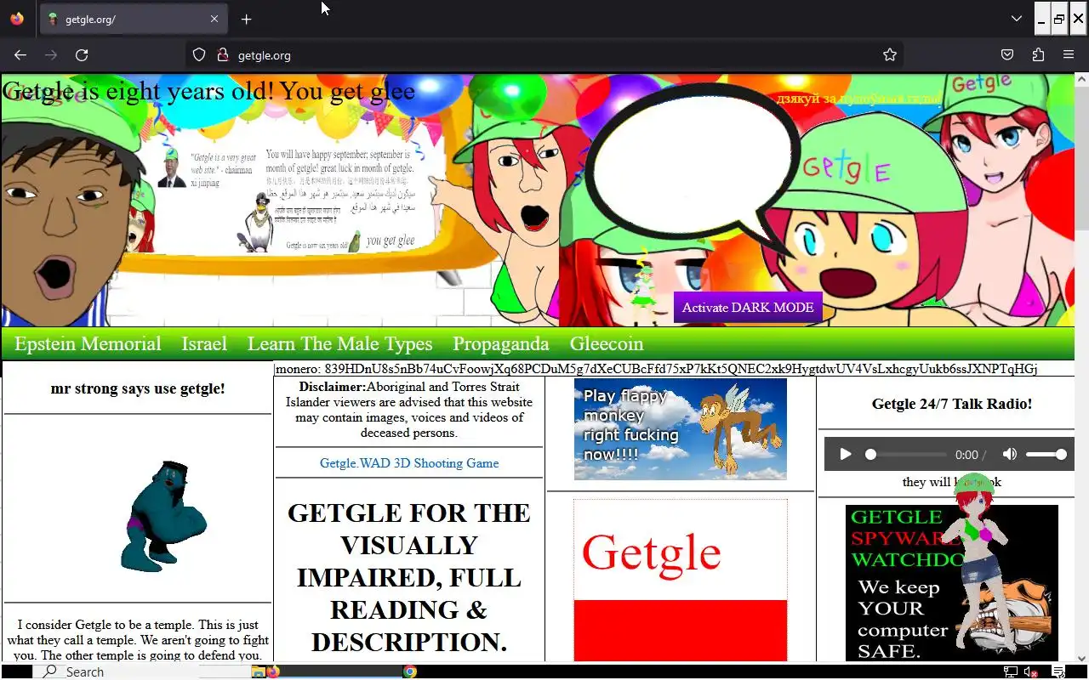Open the Firefox hamburger menu
This screenshot has height=680, width=1089.
click(x=1069, y=55)
